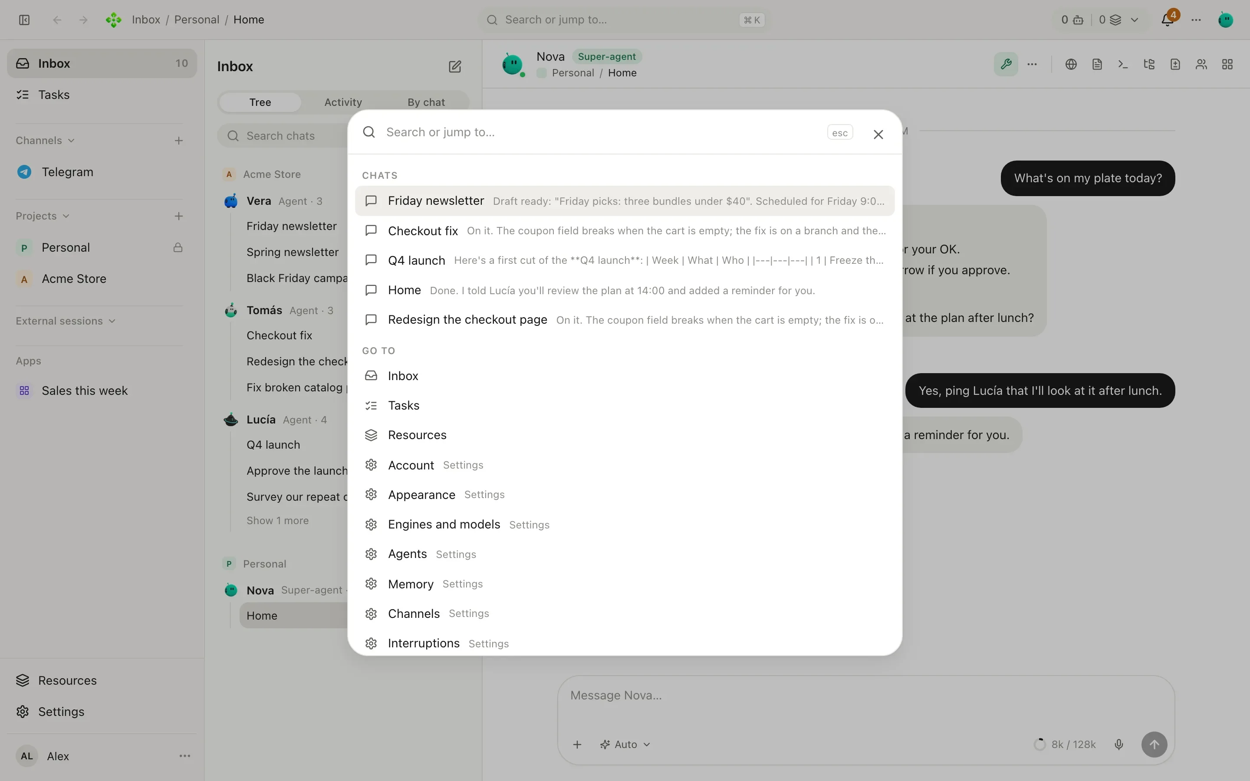Image resolution: width=1250 pixels, height=781 pixels.
Task: Send message with the arrow button
Action: point(1154,744)
